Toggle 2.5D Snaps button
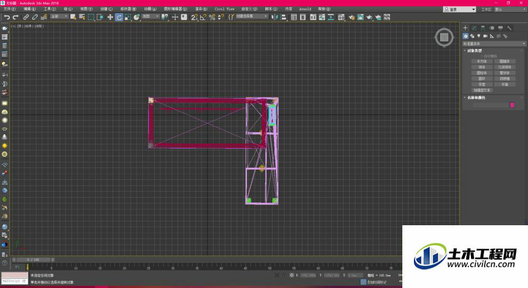Image resolution: width=528 pixels, height=288 pixels. coord(194,17)
